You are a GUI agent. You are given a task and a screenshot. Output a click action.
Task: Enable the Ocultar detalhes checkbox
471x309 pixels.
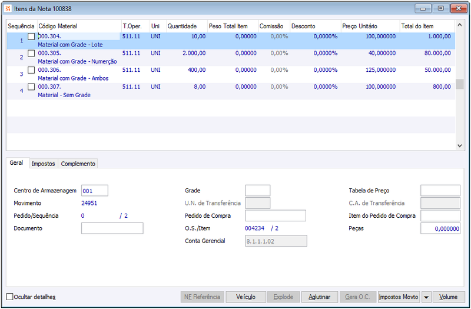[x=10, y=297]
